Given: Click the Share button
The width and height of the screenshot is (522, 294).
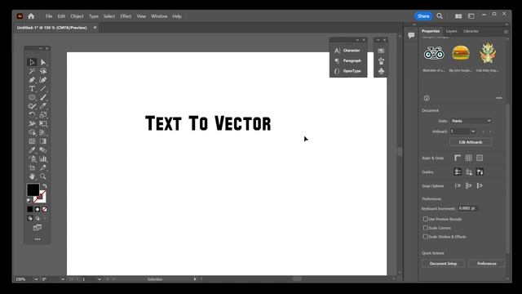Looking at the screenshot, I should tap(423, 16).
